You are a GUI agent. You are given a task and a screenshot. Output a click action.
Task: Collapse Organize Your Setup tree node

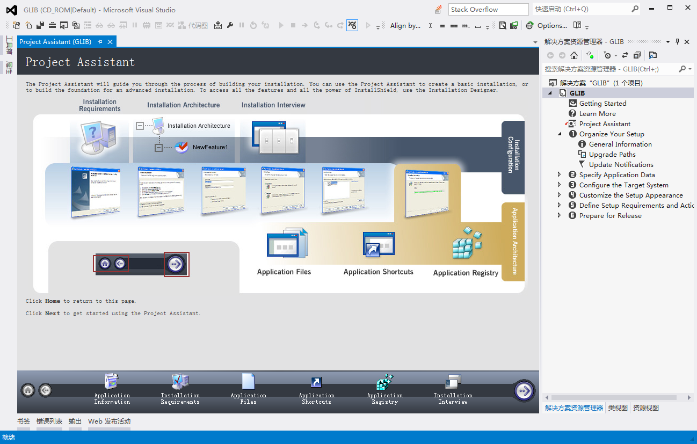(559, 134)
